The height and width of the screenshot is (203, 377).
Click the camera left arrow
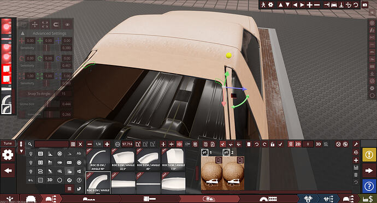point(295,5)
